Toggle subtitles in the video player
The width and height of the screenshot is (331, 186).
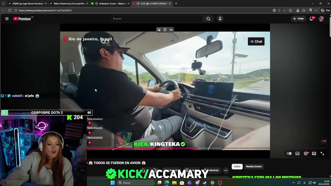tap(297, 153)
